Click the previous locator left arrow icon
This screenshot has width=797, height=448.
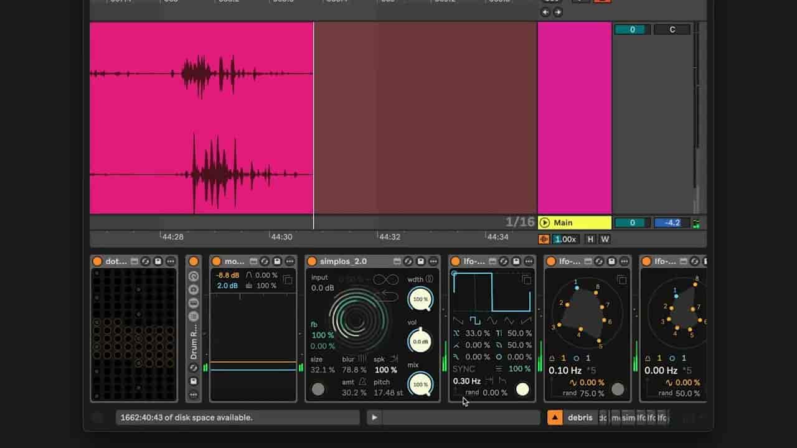[546, 12]
